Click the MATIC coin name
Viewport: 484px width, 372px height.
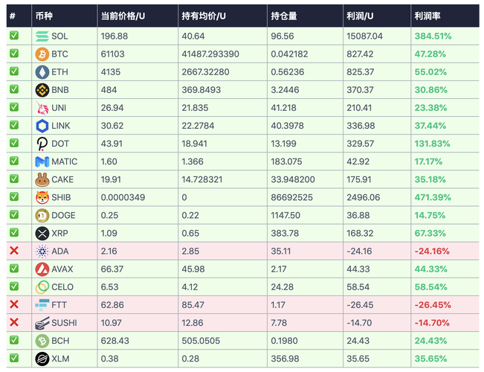pos(65,161)
